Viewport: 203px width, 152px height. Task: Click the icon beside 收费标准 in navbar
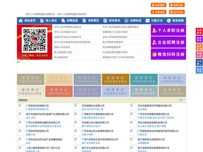click(126, 21)
